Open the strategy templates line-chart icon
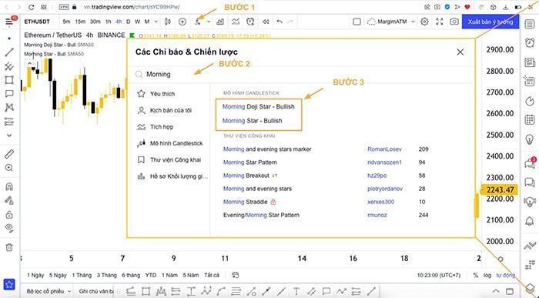The width and height of the screenshot is (539, 298). [236, 22]
